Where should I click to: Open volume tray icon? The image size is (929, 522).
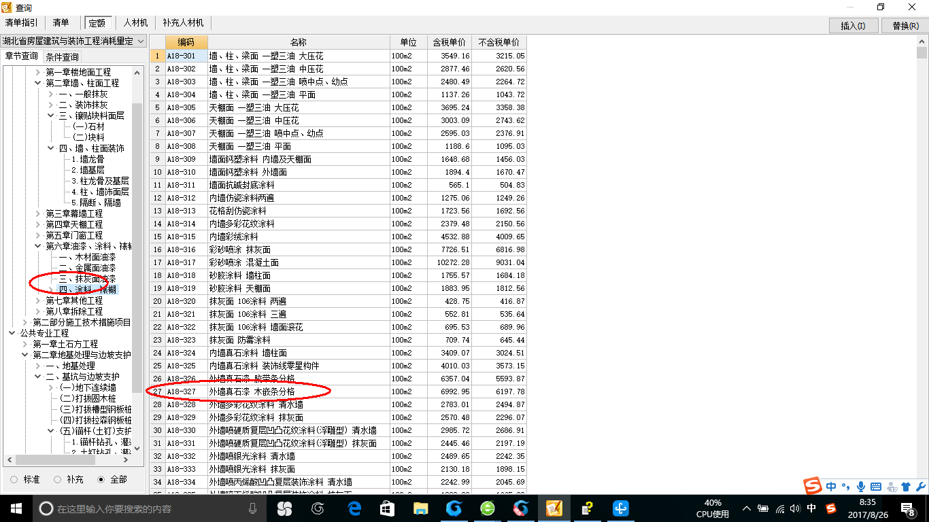(795, 508)
